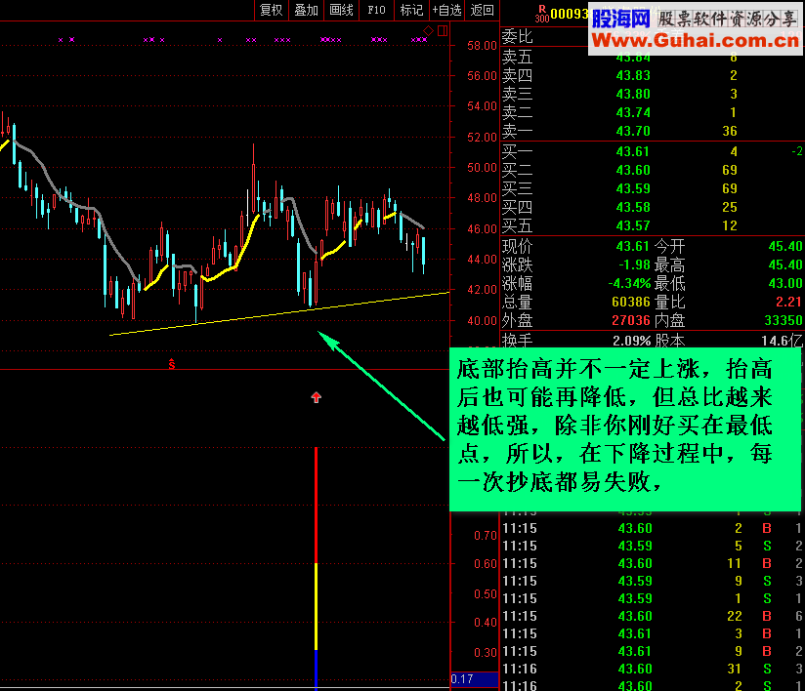Viewport: 805px width, 691px height.
Task: Click the 标记 mark button
Action: pyautogui.click(x=411, y=10)
